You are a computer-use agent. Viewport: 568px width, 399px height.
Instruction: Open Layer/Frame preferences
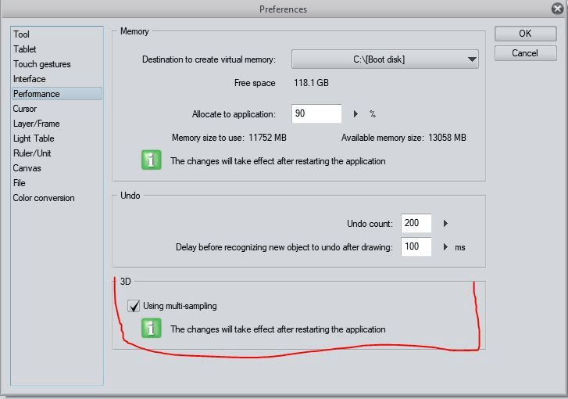click(36, 124)
